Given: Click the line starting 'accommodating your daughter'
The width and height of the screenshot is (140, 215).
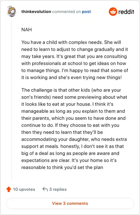Looking at the screenshot, I should coord(74,139).
